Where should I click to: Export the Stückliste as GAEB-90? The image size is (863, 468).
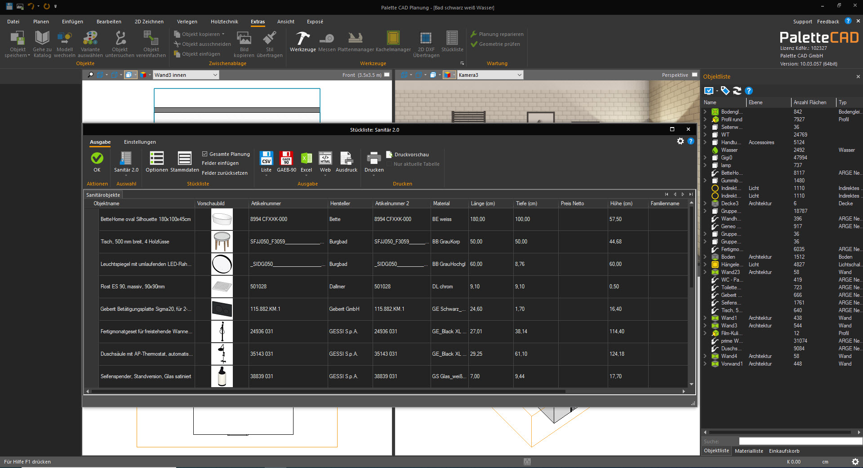point(286,162)
